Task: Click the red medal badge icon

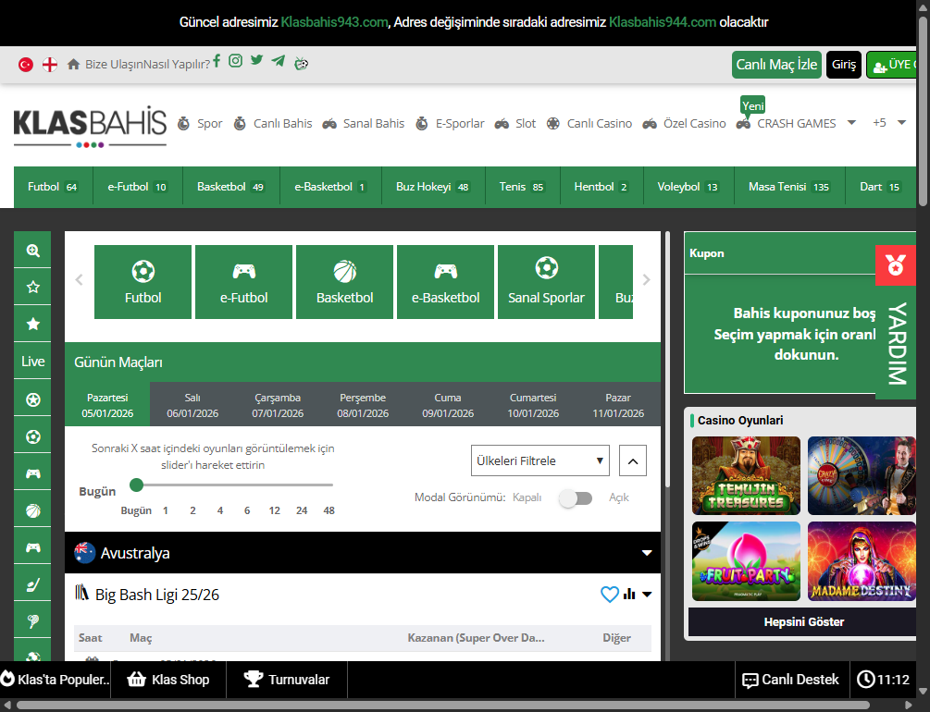Action: click(x=895, y=265)
